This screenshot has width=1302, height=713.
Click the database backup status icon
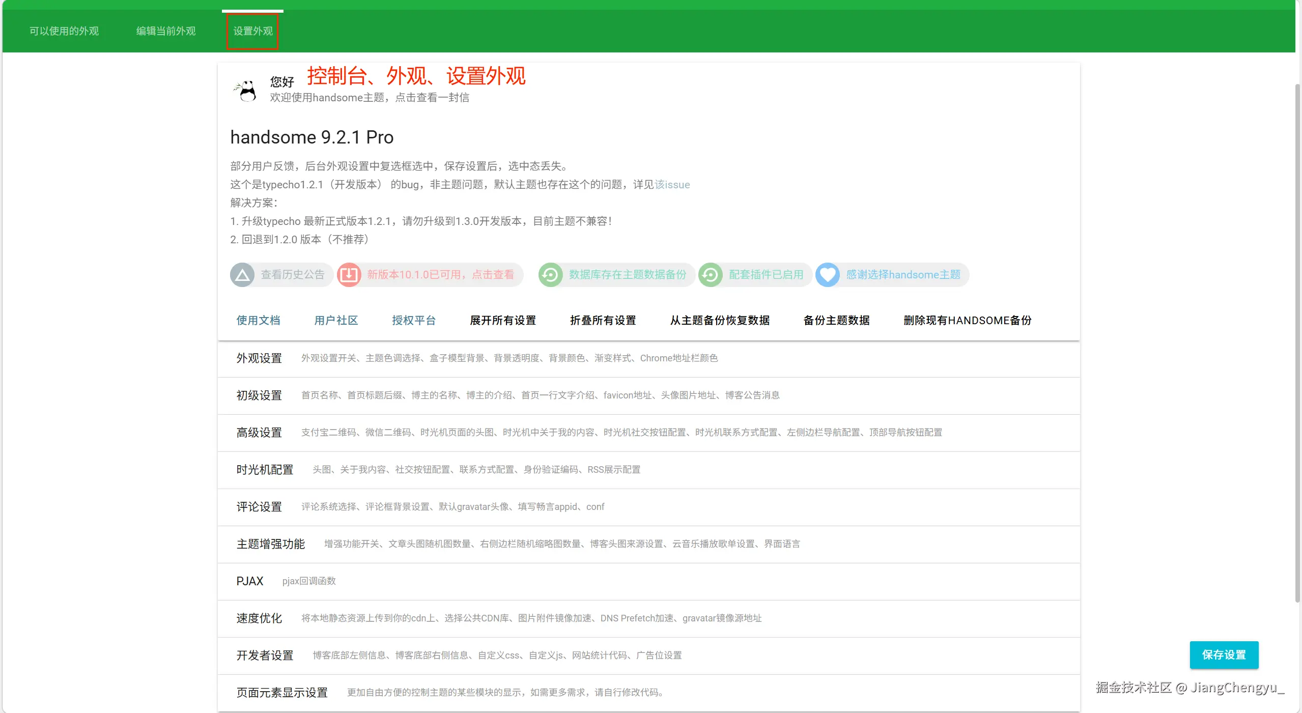click(x=550, y=275)
